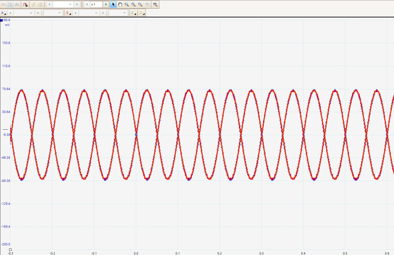Click the mV unit label on vertical axis
Viewport: 394px width, 255px height.
click(7, 25)
